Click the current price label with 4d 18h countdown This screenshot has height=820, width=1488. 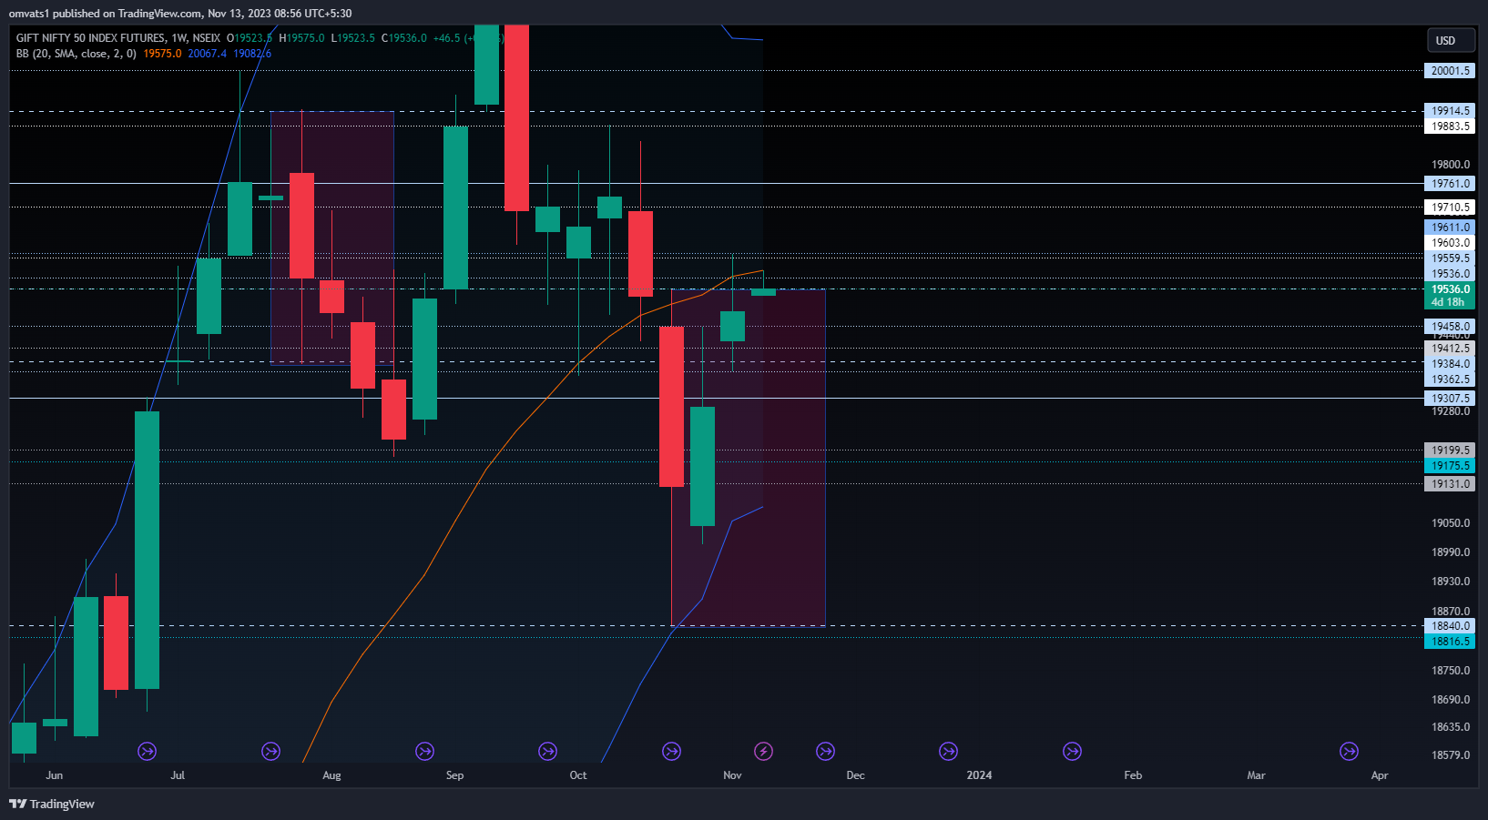tap(1450, 296)
